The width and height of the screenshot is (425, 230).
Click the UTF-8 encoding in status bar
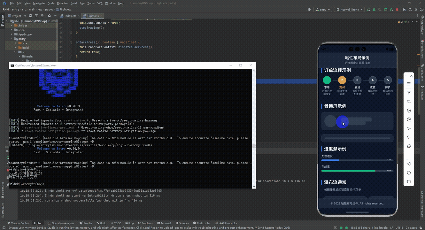pyautogui.click(x=399, y=228)
